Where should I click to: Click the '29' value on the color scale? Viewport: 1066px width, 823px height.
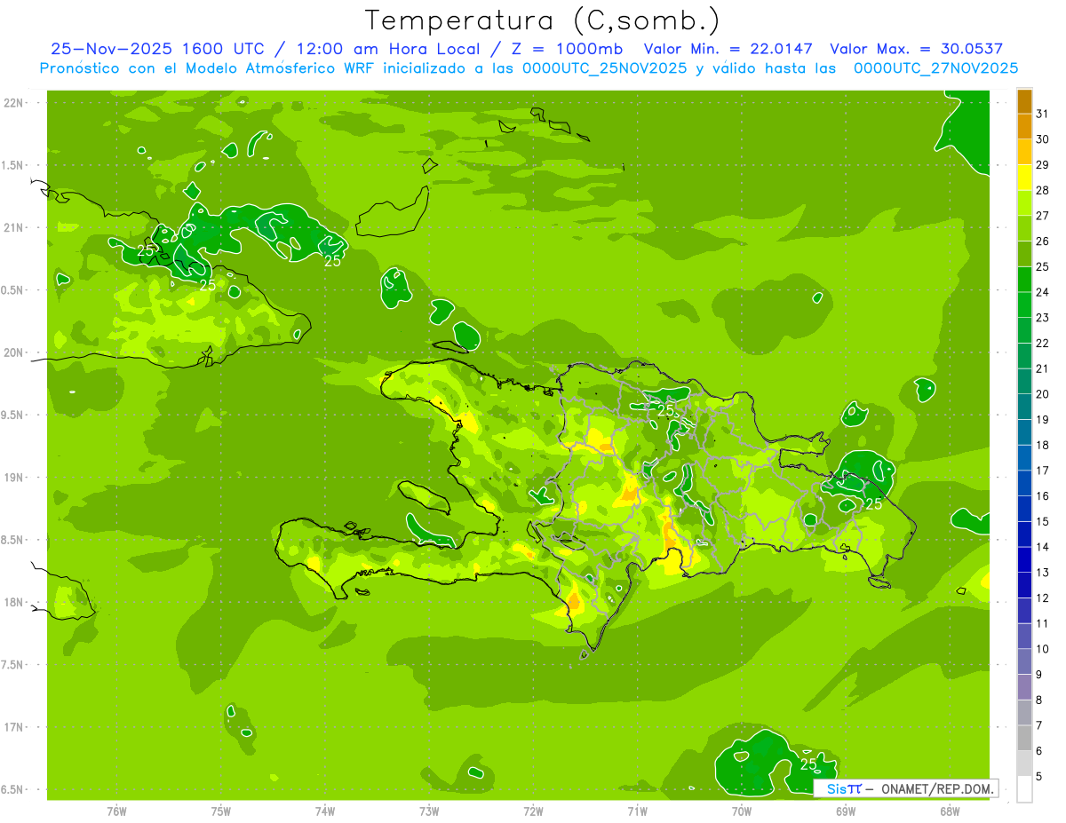[1043, 165]
